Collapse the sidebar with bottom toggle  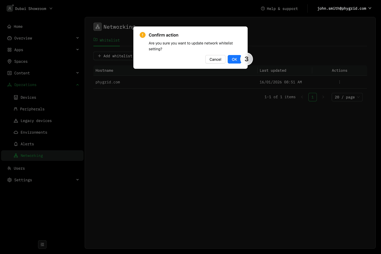(x=42, y=244)
